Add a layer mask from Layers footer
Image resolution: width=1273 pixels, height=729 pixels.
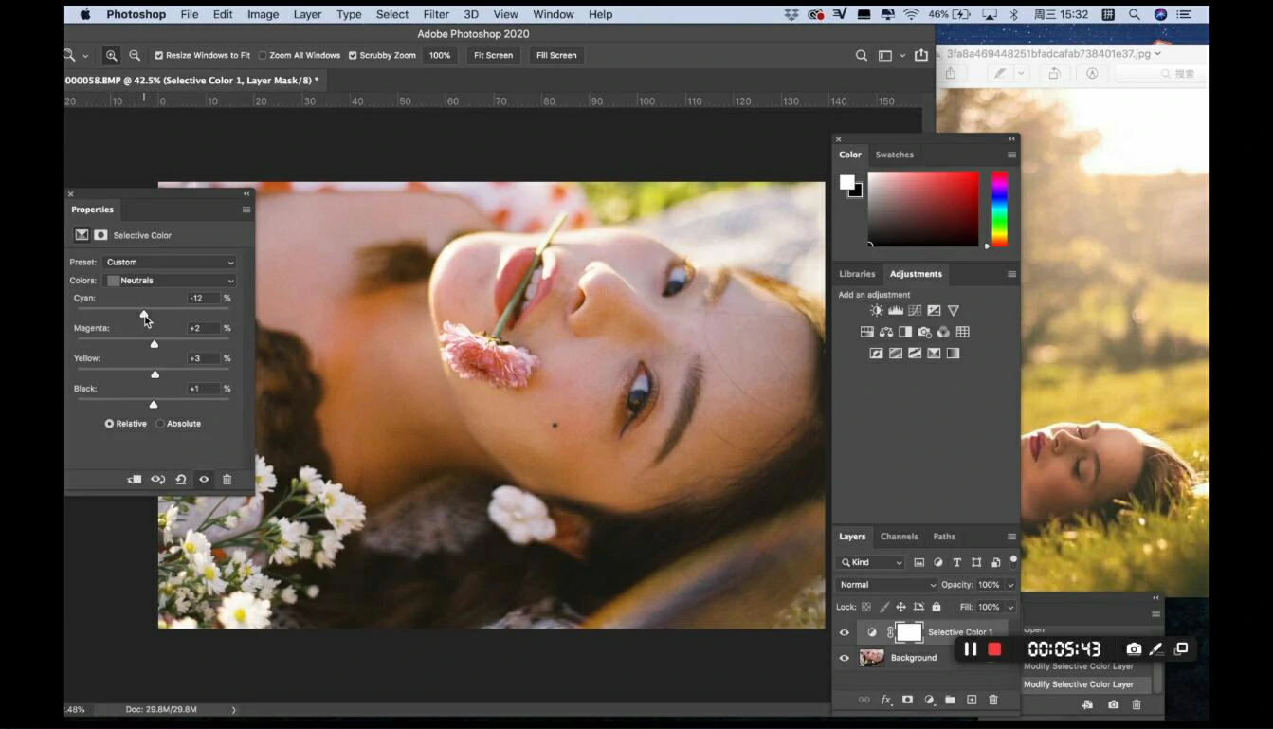(x=907, y=701)
